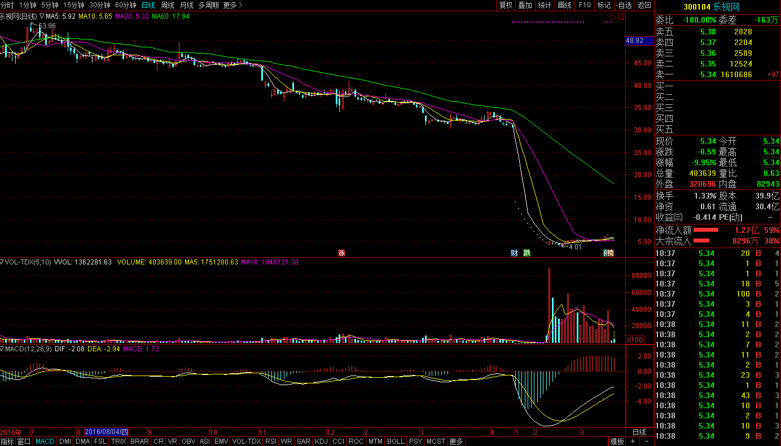781x446 pixels.
Task: Select the KDJ indicator tab
Action: click(x=321, y=441)
